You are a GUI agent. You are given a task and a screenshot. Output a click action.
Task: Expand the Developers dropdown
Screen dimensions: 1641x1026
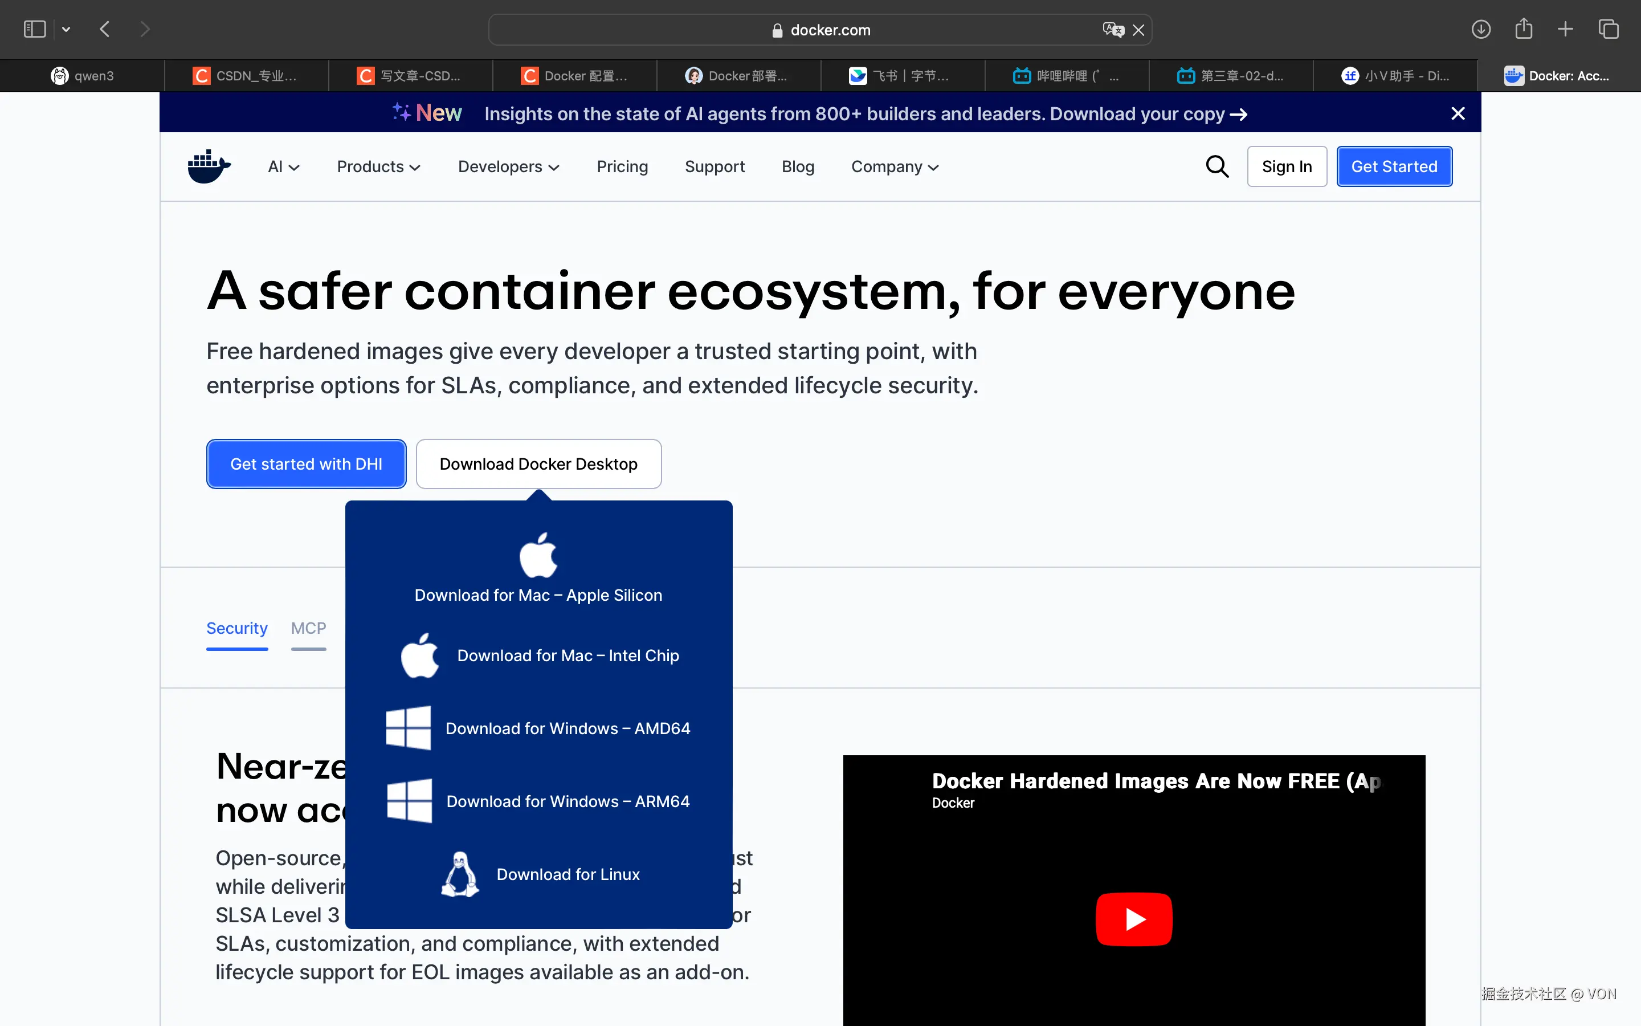pos(508,166)
